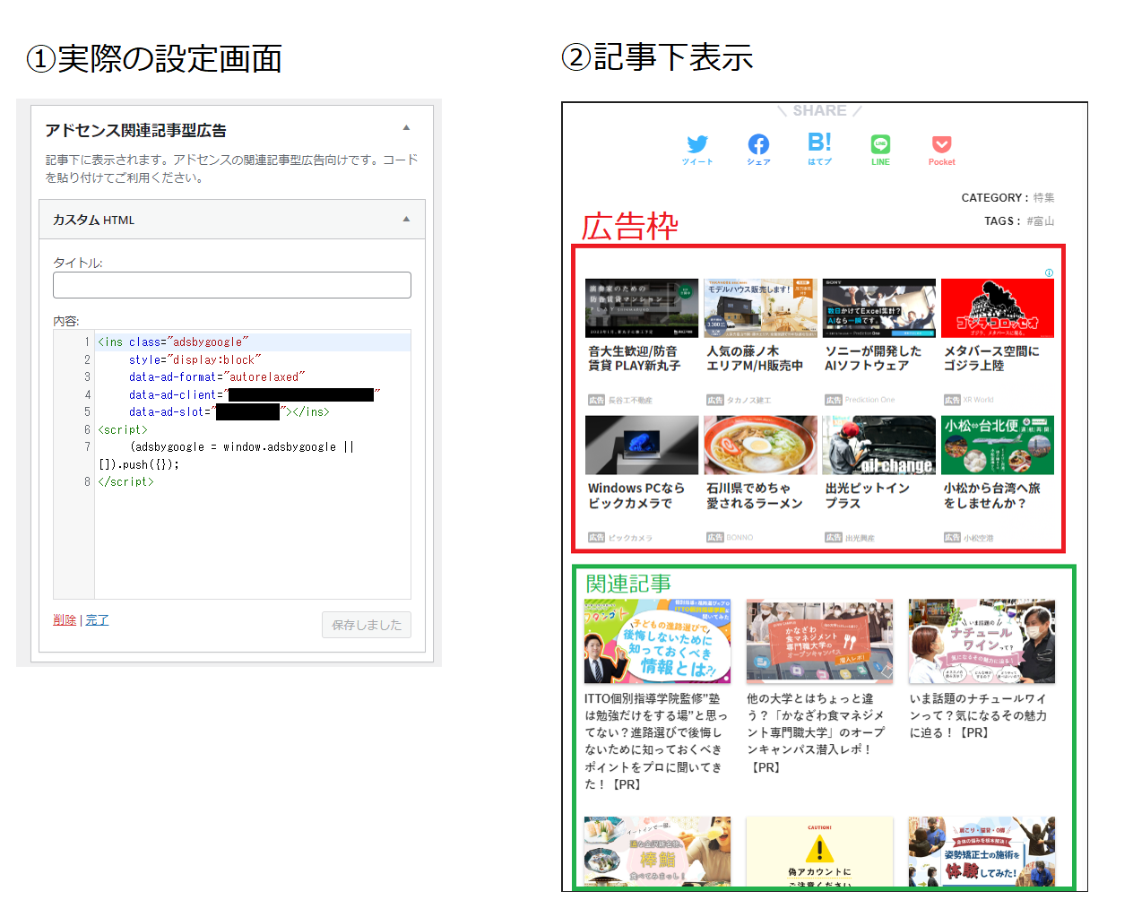This screenshot has width=1133, height=917.
Task: Click the ソニーが開発した AIソフトウェア headline
Action: [873, 359]
